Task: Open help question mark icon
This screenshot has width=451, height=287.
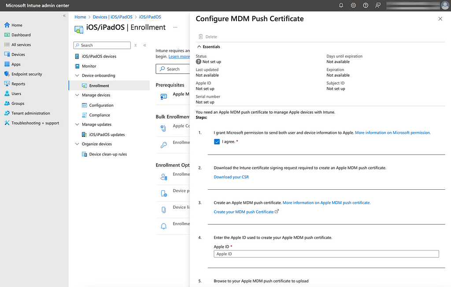Action: click(x=366, y=5)
